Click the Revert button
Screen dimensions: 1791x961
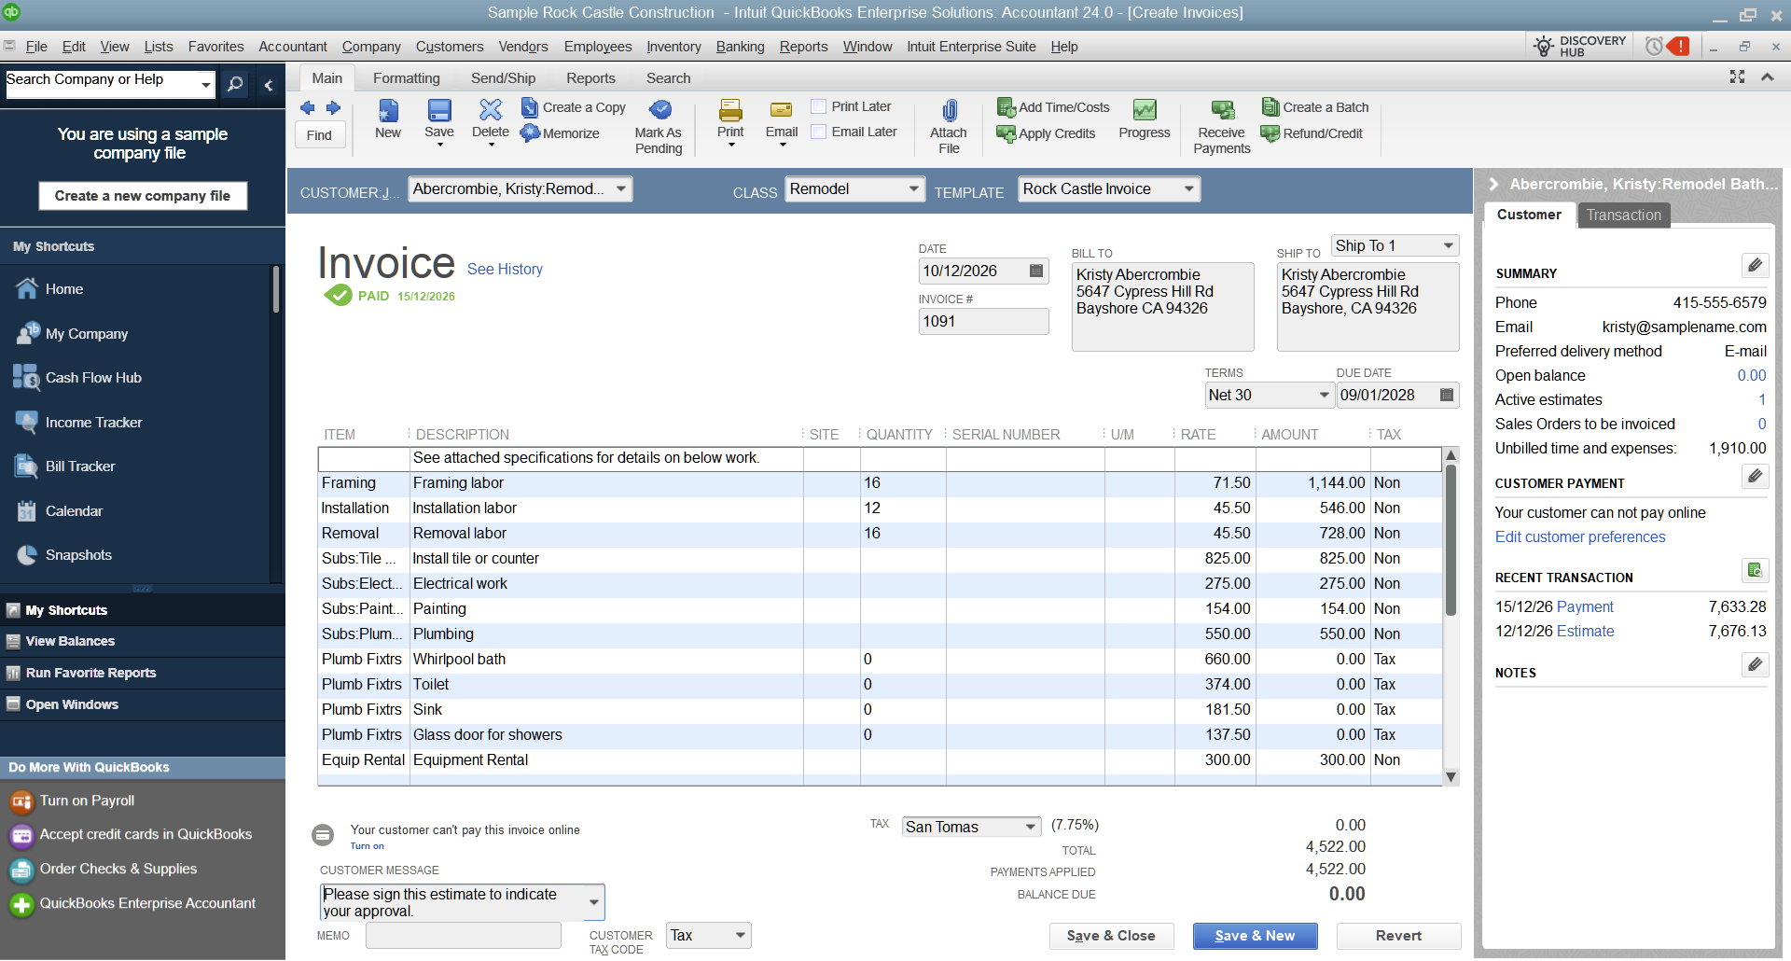point(1398,936)
